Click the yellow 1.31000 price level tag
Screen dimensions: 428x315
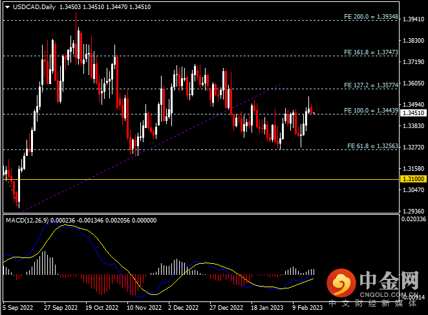coord(413,179)
